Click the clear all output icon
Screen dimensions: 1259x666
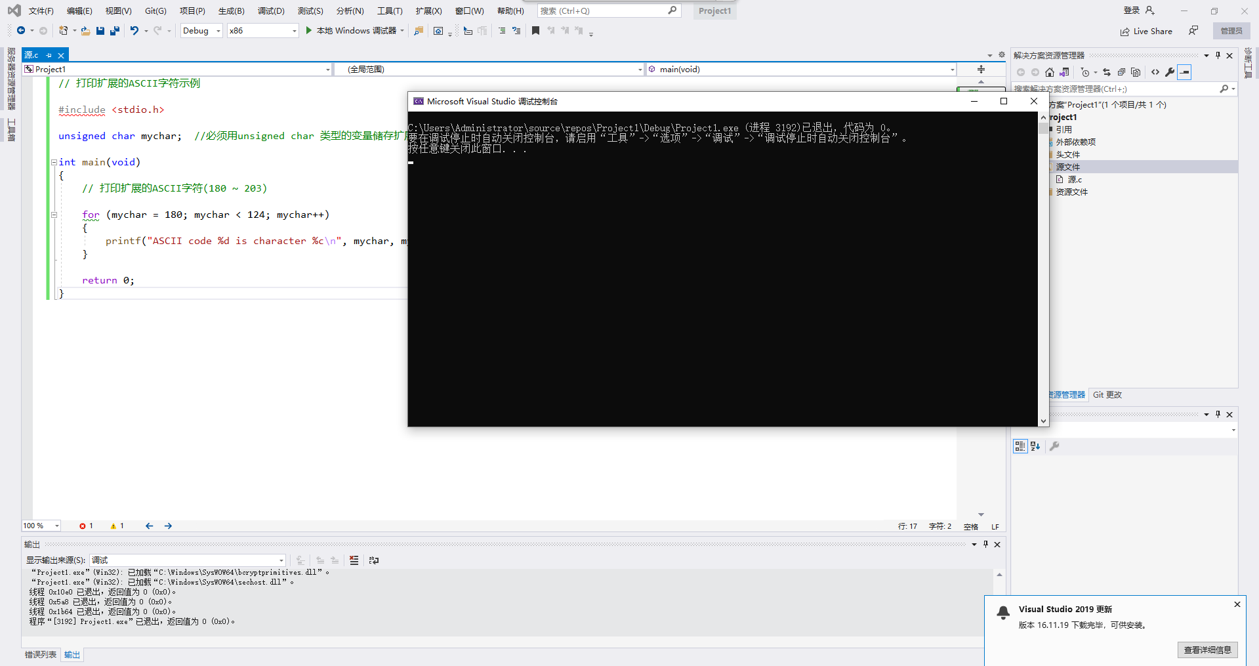point(354,560)
